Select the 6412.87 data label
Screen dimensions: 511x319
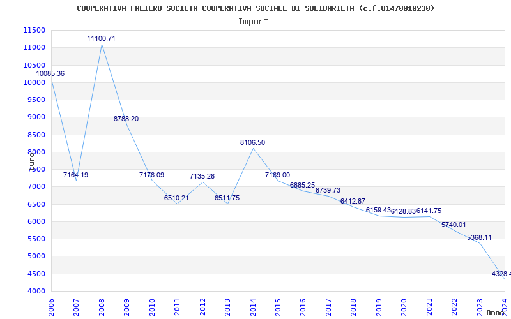point(353,201)
